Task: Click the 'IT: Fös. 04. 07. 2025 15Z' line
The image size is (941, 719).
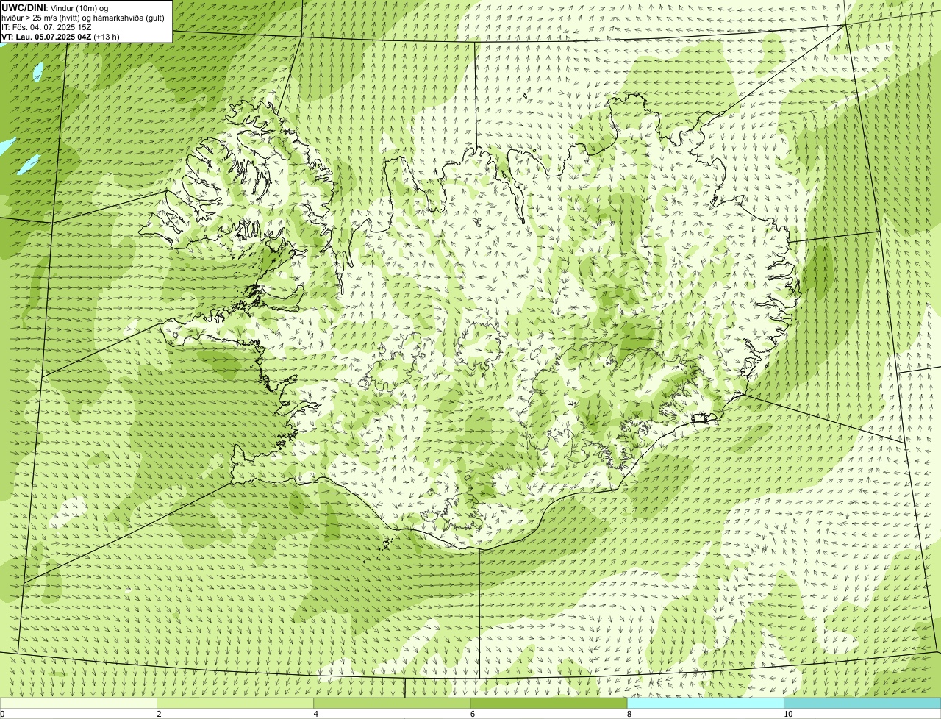Action: point(46,26)
